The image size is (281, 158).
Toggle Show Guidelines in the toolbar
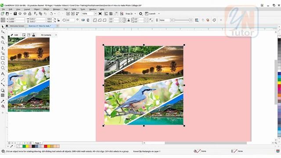(x=116, y=14)
